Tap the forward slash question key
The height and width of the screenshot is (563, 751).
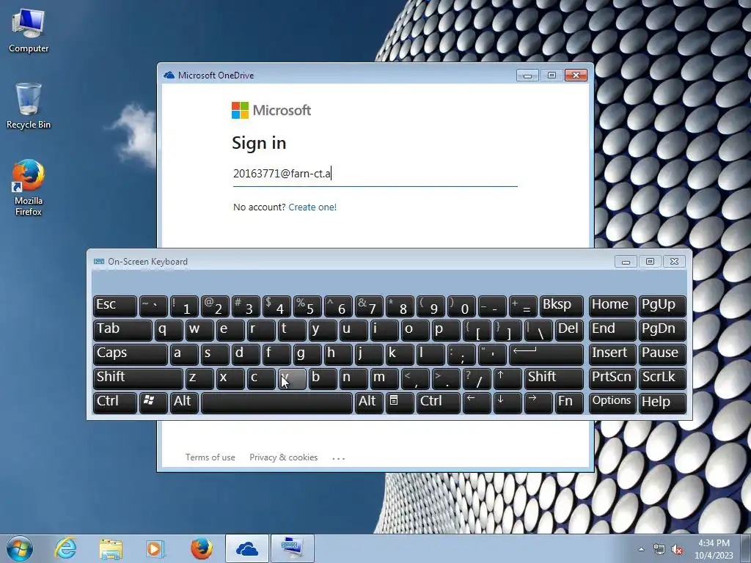[477, 378]
